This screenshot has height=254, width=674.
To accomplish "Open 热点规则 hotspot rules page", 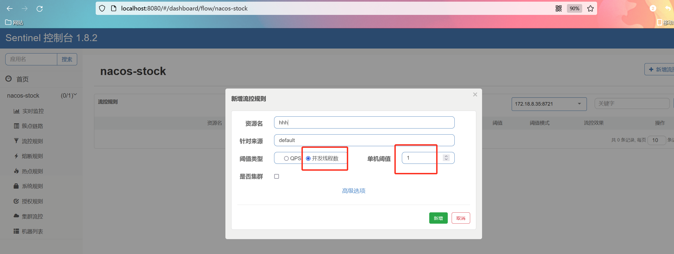I will pos(32,171).
